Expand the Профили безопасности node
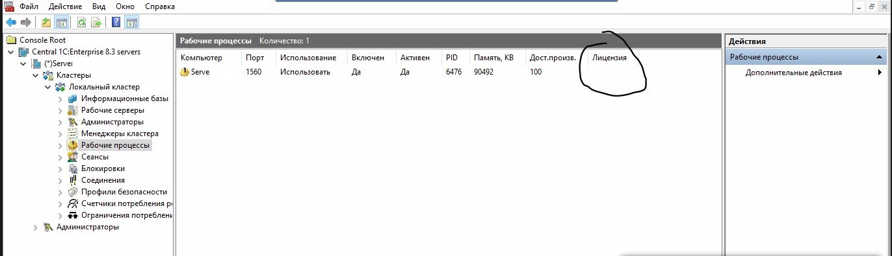Screen dimensions: 892x256 click(60, 192)
